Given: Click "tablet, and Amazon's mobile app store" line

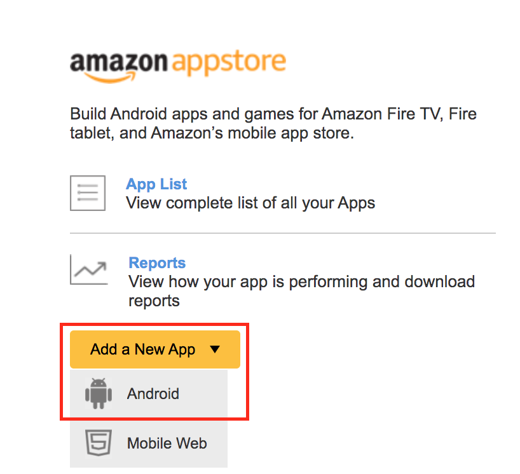Looking at the screenshot, I should point(211,134).
